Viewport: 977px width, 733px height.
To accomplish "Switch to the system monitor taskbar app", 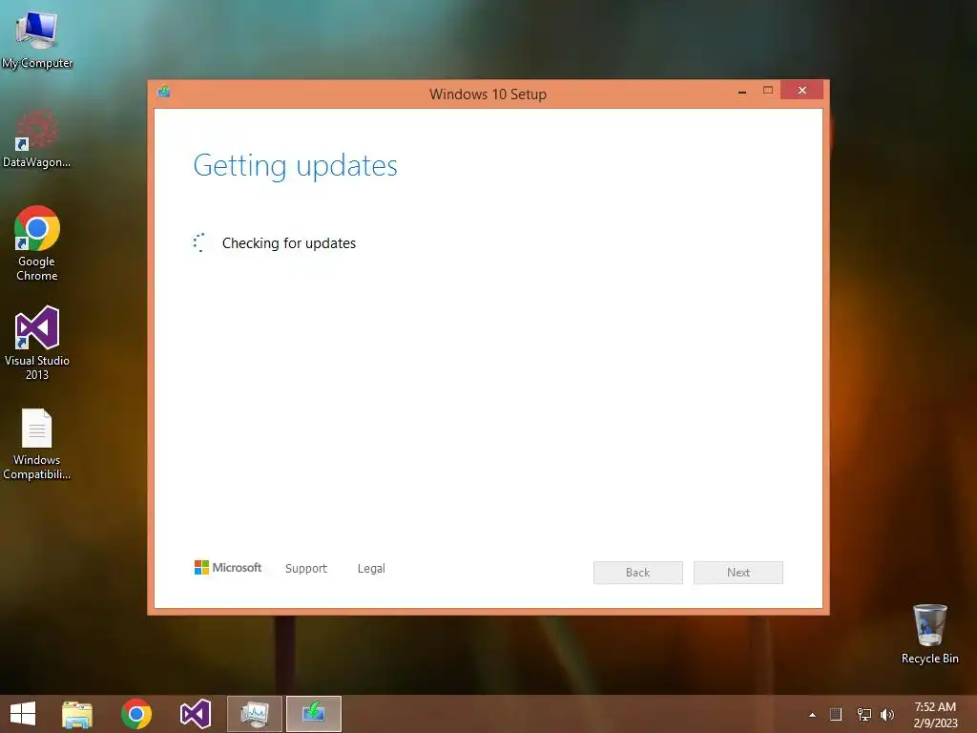I will [255, 714].
